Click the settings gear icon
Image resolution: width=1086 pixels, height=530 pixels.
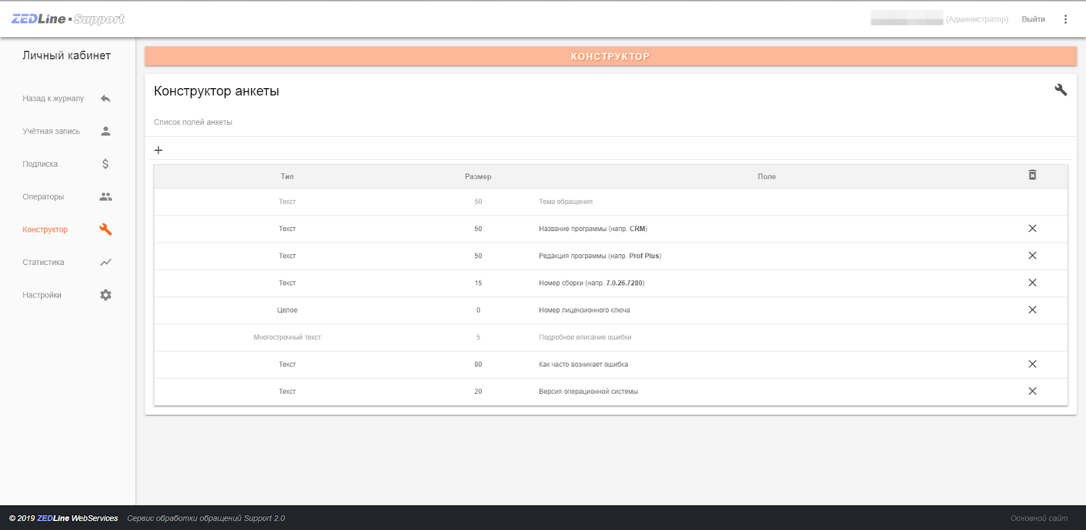tap(106, 295)
